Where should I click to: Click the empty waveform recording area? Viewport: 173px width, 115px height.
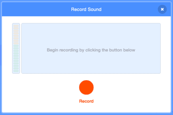[x=91, y=48]
